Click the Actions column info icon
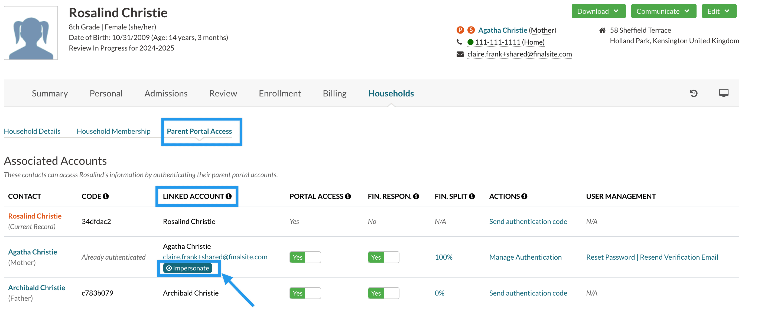Image resolution: width=761 pixels, height=335 pixels. tap(524, 196)
